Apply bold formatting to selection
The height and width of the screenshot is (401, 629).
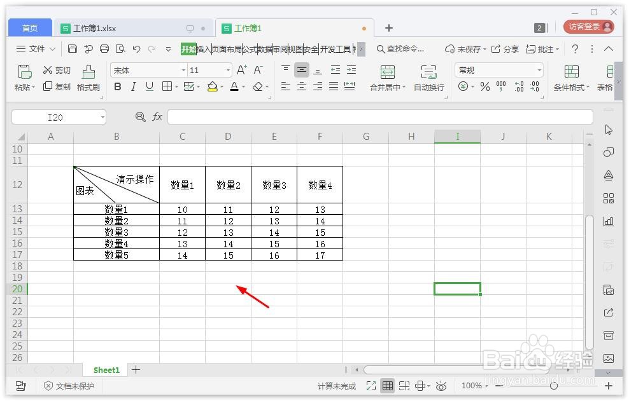[117, 86]
